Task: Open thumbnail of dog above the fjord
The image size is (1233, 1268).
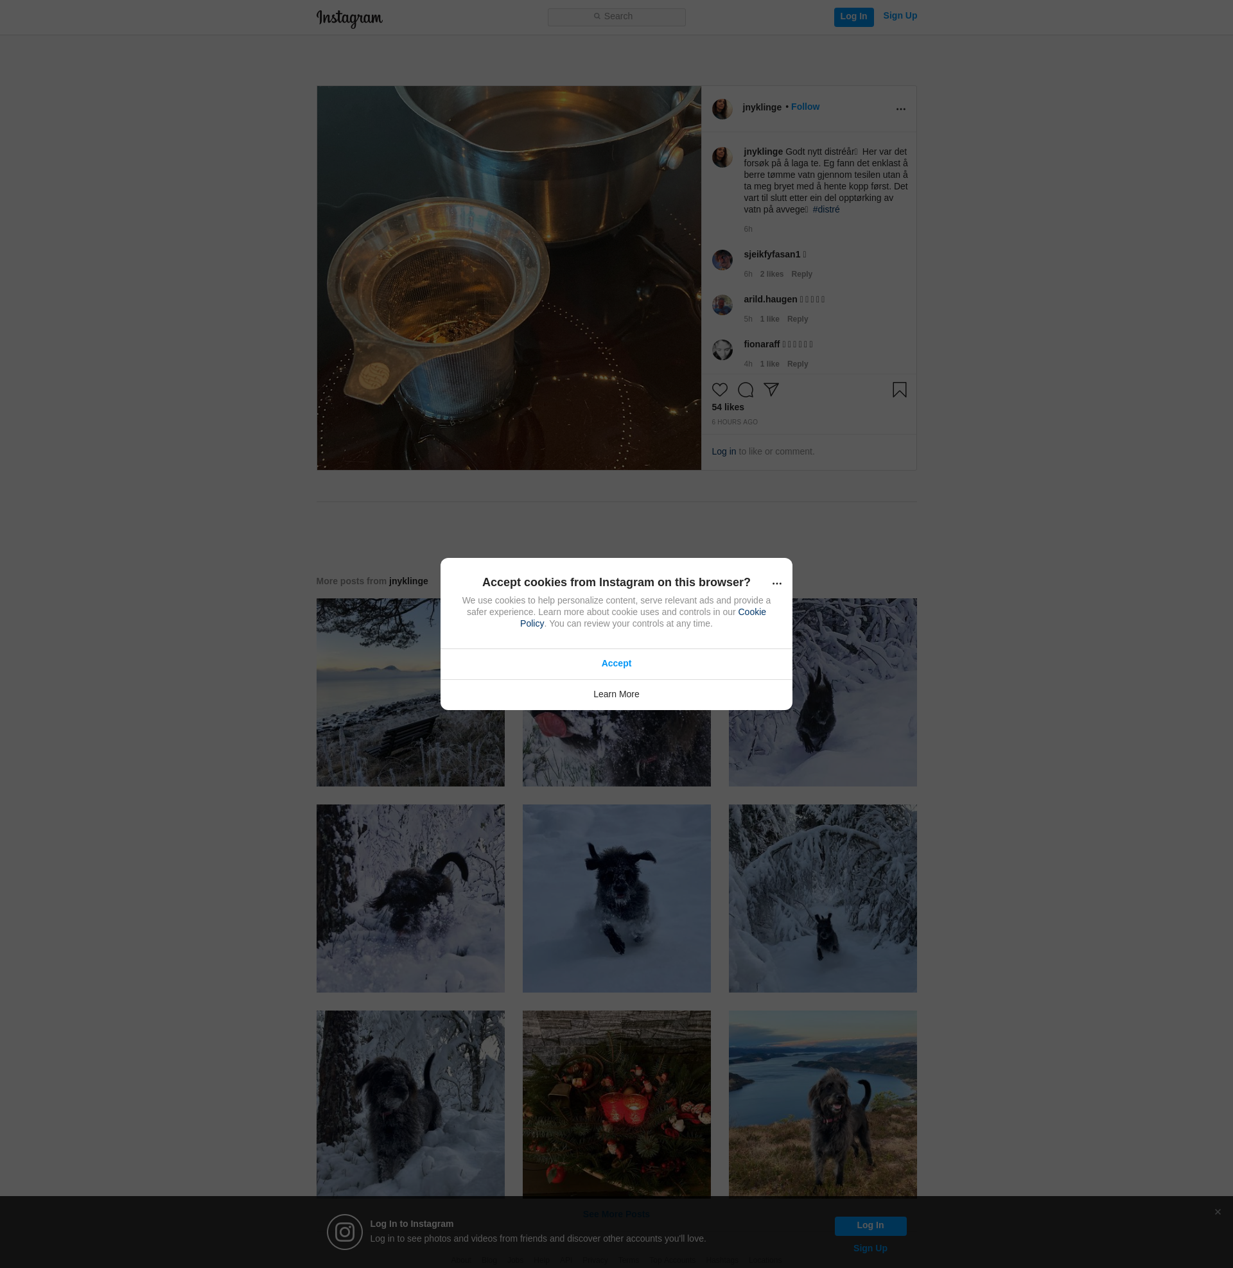Action: [x=823, y=1104]
